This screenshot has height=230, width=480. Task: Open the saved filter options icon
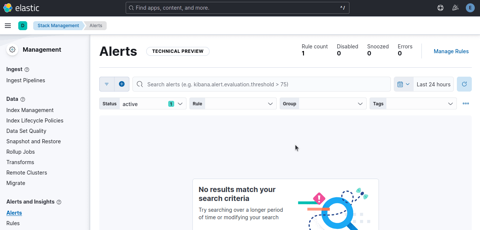coord(107,84)
